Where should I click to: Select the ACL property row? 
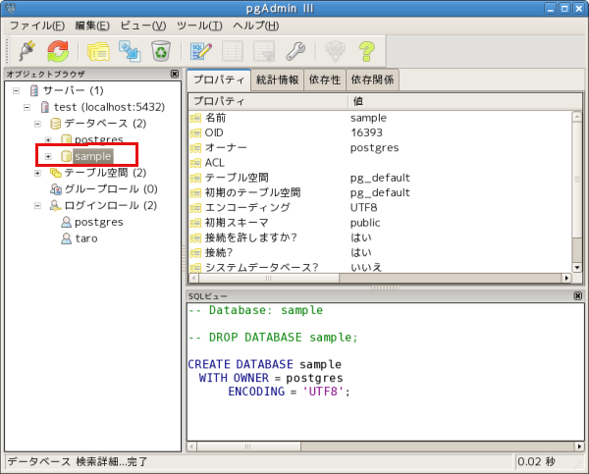[380, 163]
